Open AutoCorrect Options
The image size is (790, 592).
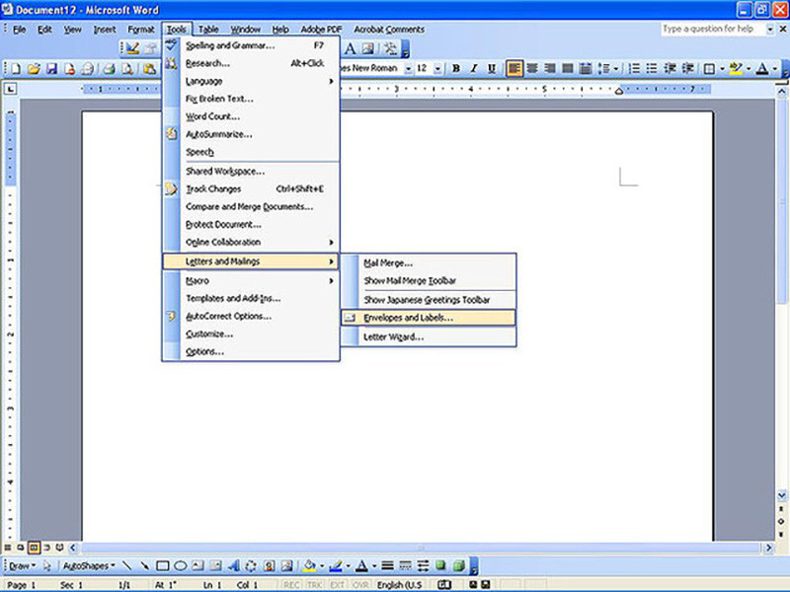click(251, 316)
